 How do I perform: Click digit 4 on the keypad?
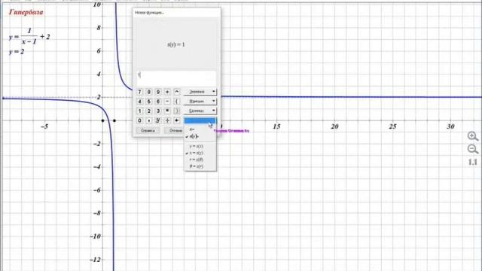click(139, 102)
